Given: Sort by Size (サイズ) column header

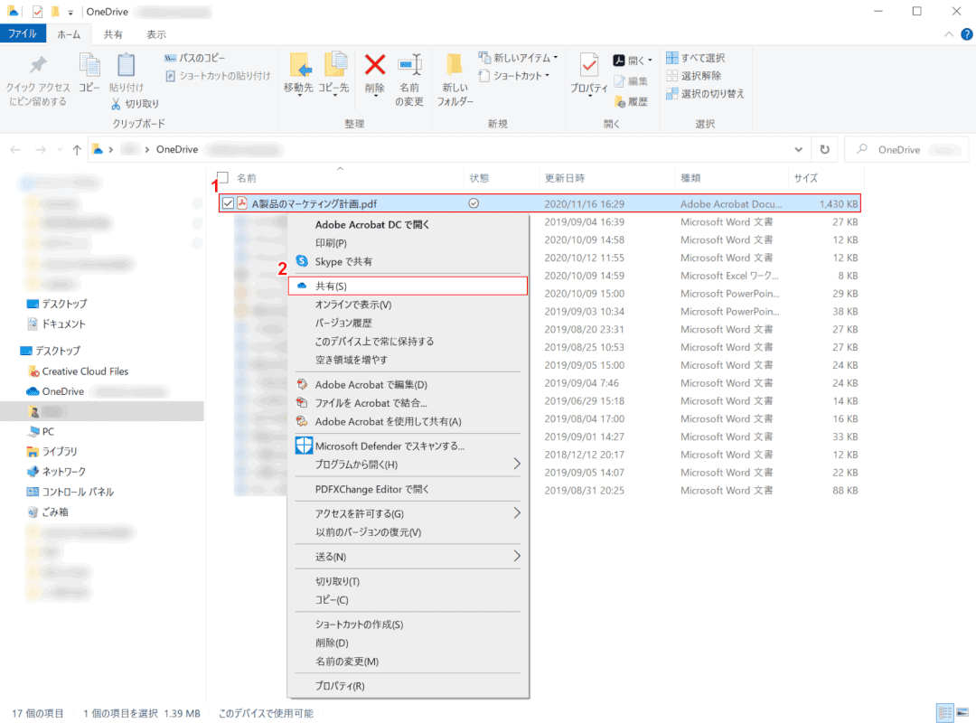Looking at the screenshot, I should coord(805,178).
